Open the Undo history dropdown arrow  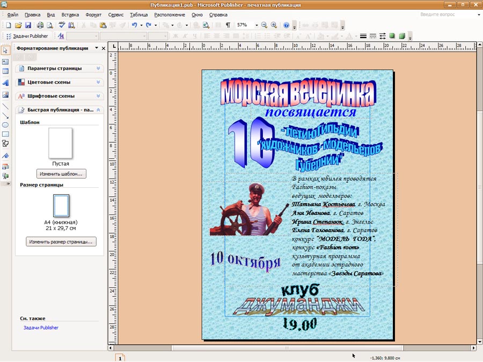point(141,25)
